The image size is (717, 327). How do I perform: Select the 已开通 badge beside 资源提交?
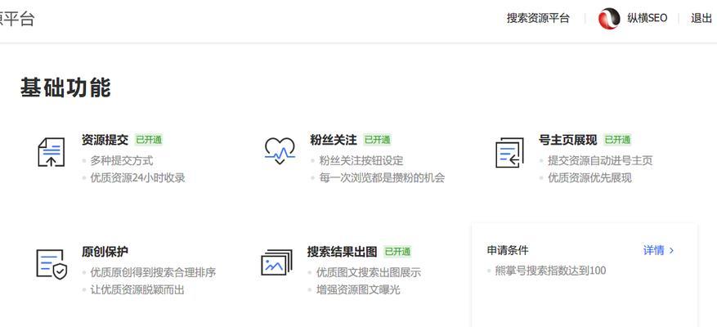[x=149, y=140]
